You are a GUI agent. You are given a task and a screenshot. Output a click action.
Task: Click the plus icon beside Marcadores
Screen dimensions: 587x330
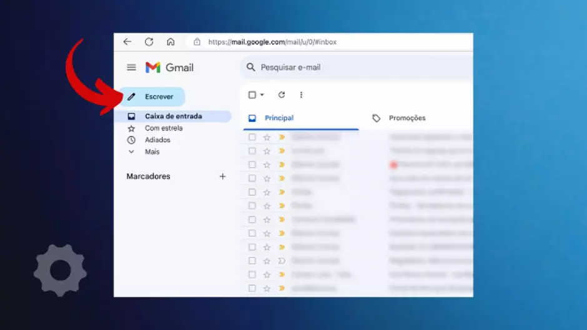coord(222,176)
